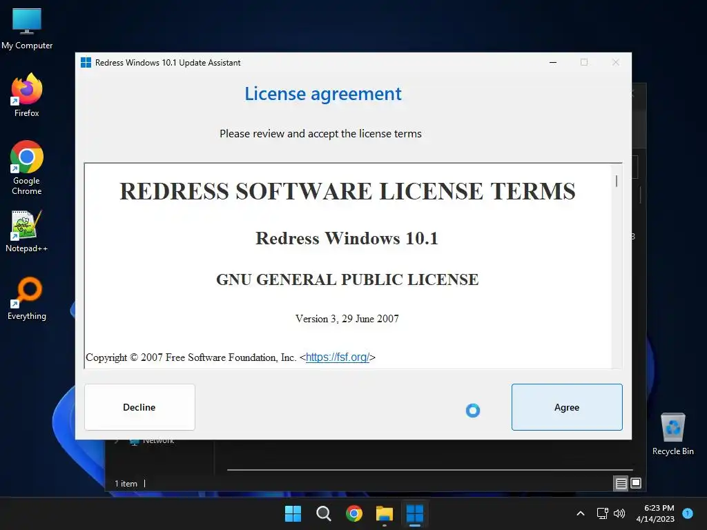Viewport: 707px width, 530px height.
Task: Click the 'Version 3, 29 June 2007' text
Action: (x=347, y=319)
